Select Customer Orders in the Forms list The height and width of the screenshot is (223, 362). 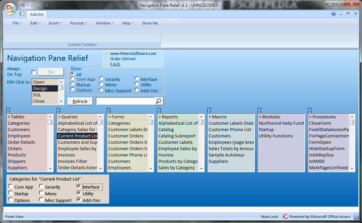point(128,136)
